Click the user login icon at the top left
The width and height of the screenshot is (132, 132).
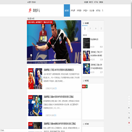coord(28,2)
